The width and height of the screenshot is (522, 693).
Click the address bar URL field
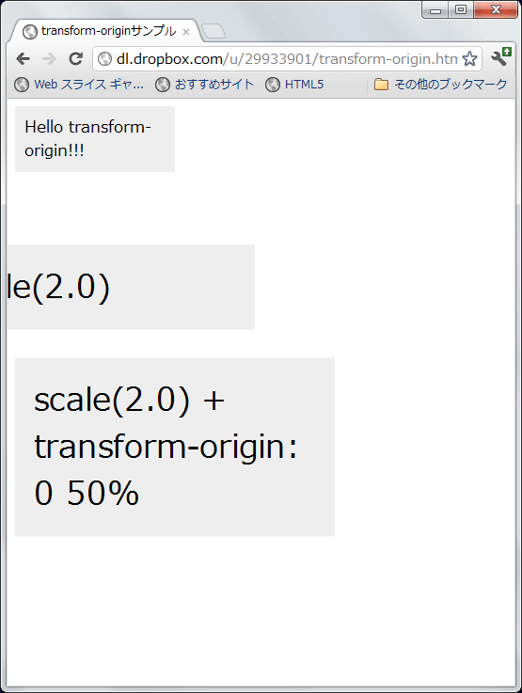287,59
